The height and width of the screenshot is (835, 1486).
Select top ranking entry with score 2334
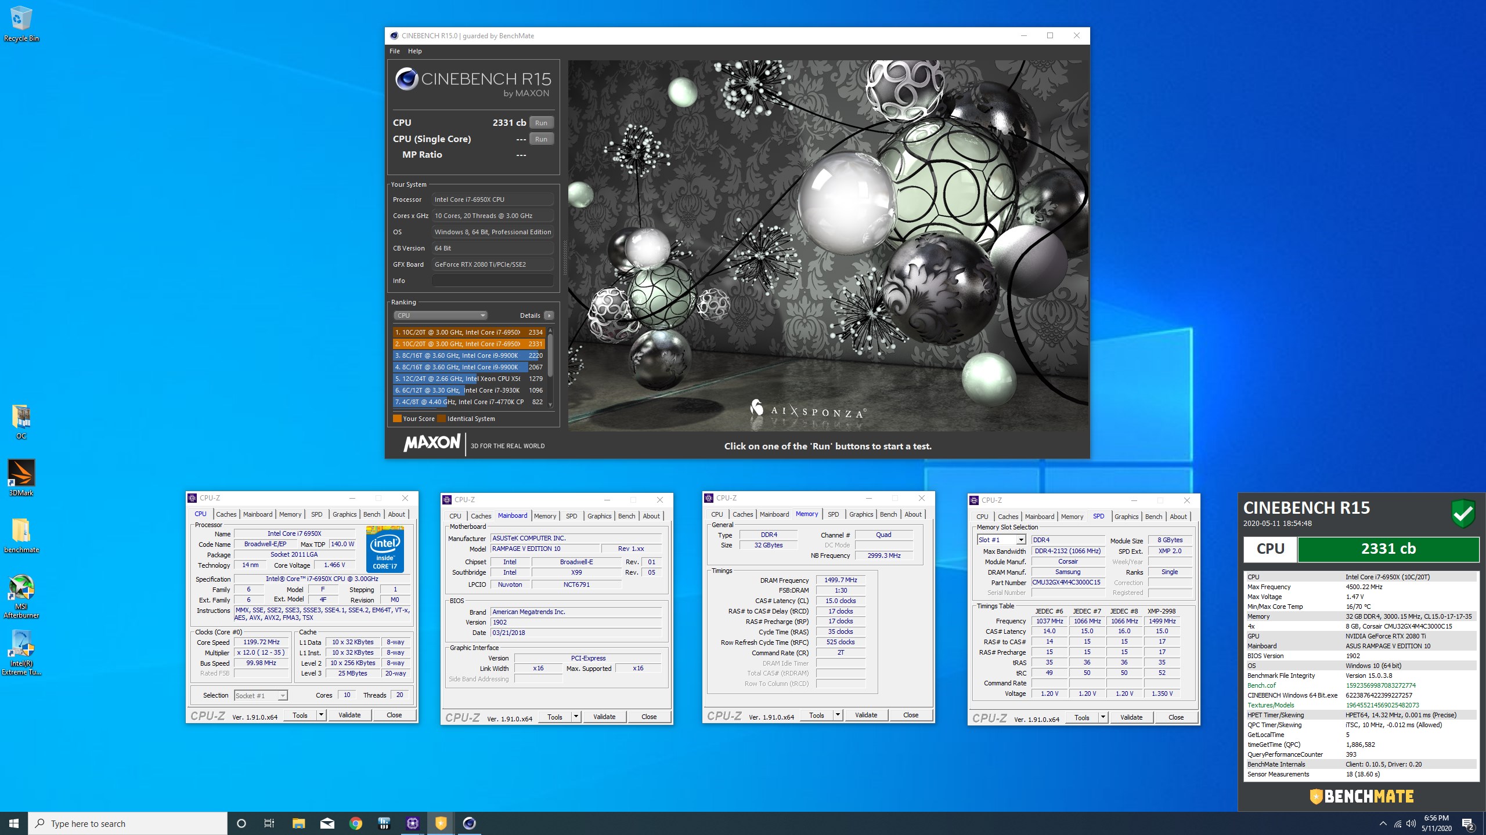click(x=468, y=332)
